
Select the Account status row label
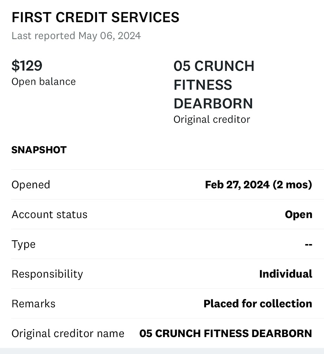click(x=49, y=214)
